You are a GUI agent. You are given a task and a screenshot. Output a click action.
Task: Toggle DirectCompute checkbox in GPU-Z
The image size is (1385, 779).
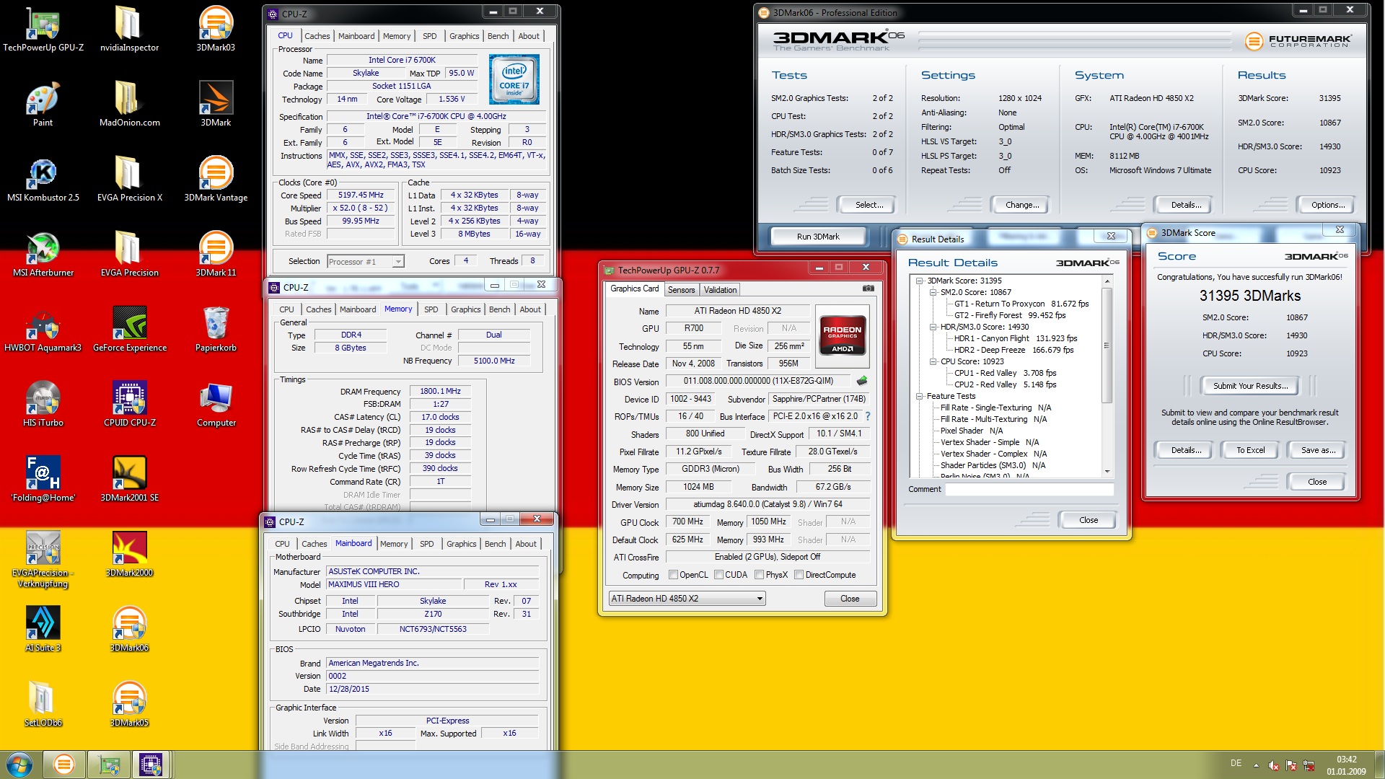(799, 575)
